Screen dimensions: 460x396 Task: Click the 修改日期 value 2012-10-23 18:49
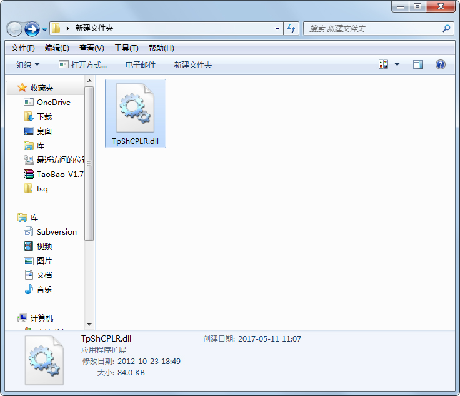coord(149,362)
